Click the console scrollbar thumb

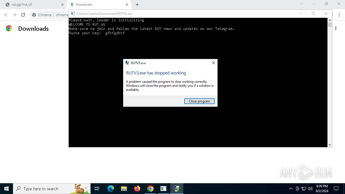[x=330, y=25]
